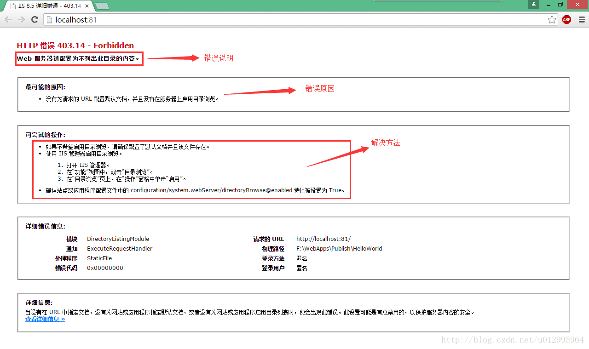Select the Web 服务器被配置为不列出 description
The image size is (589, 349).
tap(78, 59)
